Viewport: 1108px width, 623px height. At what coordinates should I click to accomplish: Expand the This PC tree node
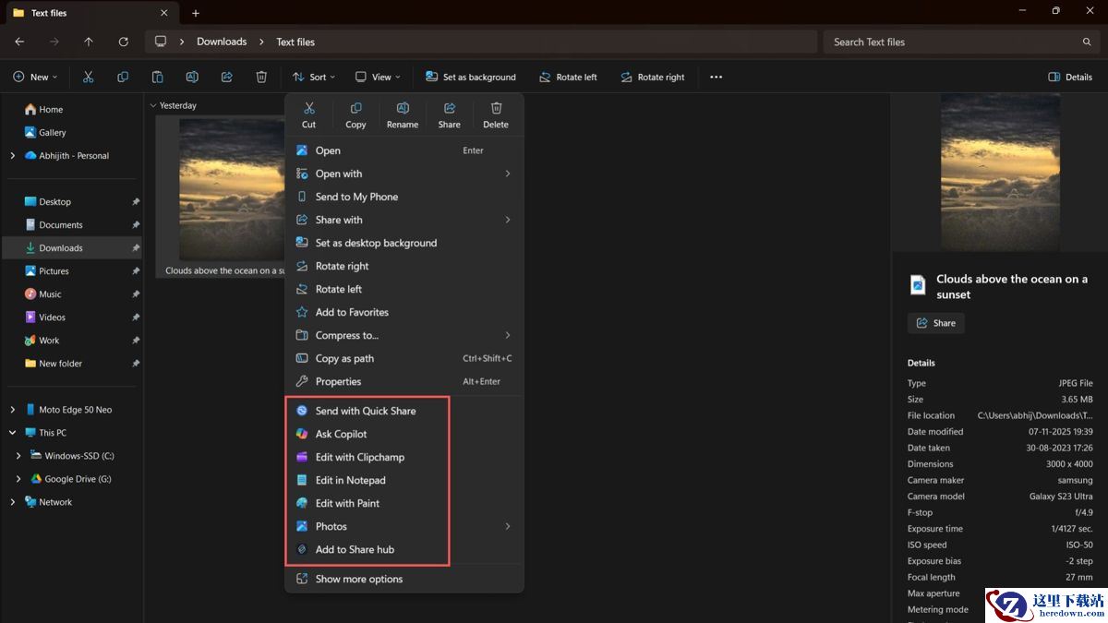click(13, 433)
